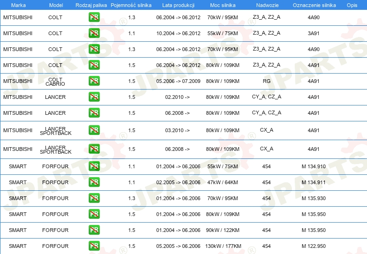367x254 pixels.
Task: Click fuel icon in the M 122.950 row
Action: (94, 246)
